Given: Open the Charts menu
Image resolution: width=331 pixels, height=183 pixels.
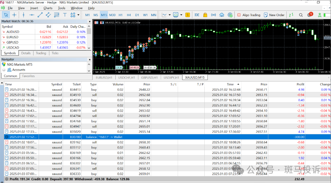Looking at the screenshot, I should tap(48, 8).
